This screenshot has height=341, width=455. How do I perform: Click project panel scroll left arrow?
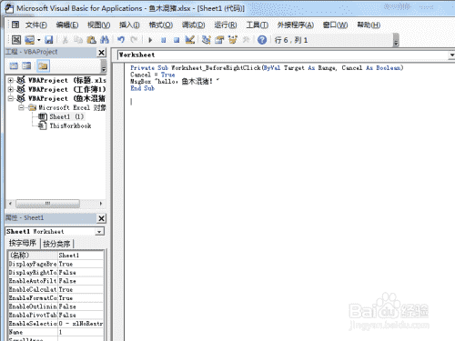[10, 204]
